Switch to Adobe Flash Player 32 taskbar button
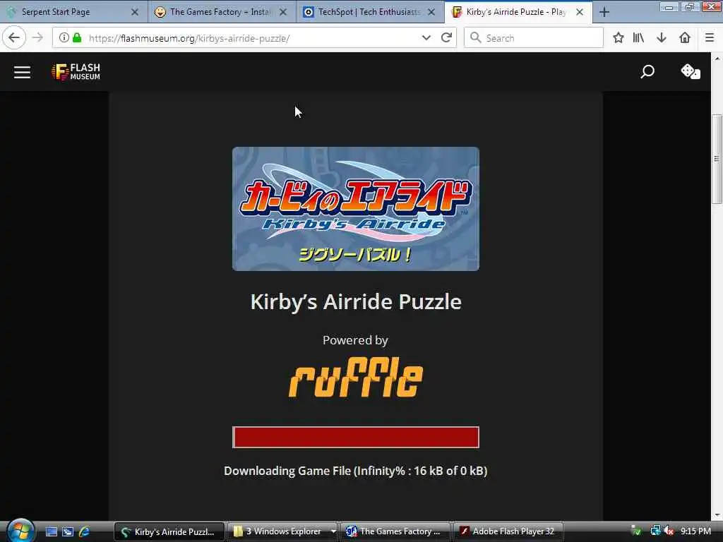The width and height of the screenshot is (723, 542). [508, 531]
